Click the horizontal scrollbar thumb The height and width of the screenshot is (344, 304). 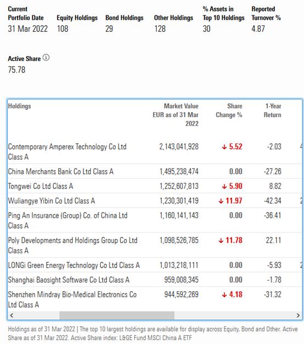point(117,315)
